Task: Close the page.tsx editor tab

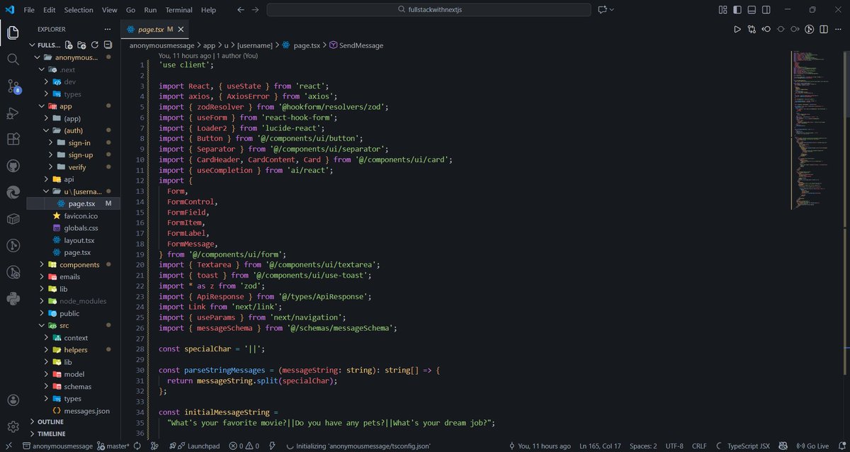Action: pyautogui.click(x=181, y=29)
